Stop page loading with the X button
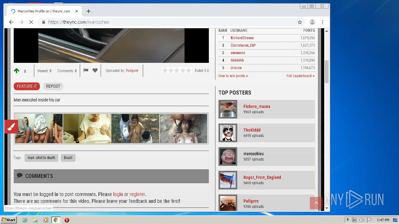The width and height of the screenshot is (399, 224). (31, 22)
